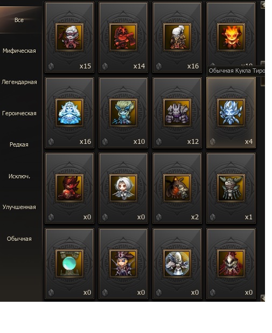This screenshot has width=272, height=333.
Task: Select the red demon doll card
Action: pyautogui.click(x=69, y=188)
